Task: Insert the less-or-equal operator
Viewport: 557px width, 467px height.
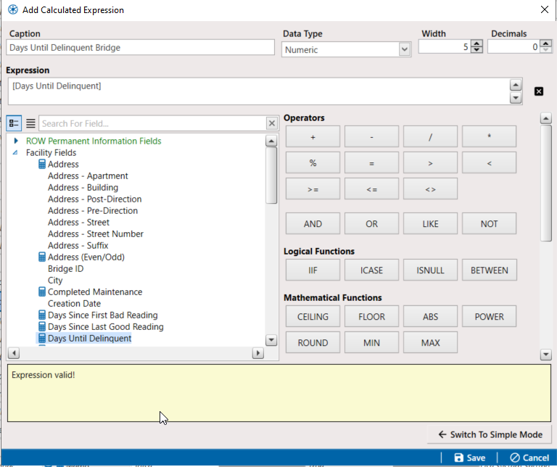Action: [371, 189]
